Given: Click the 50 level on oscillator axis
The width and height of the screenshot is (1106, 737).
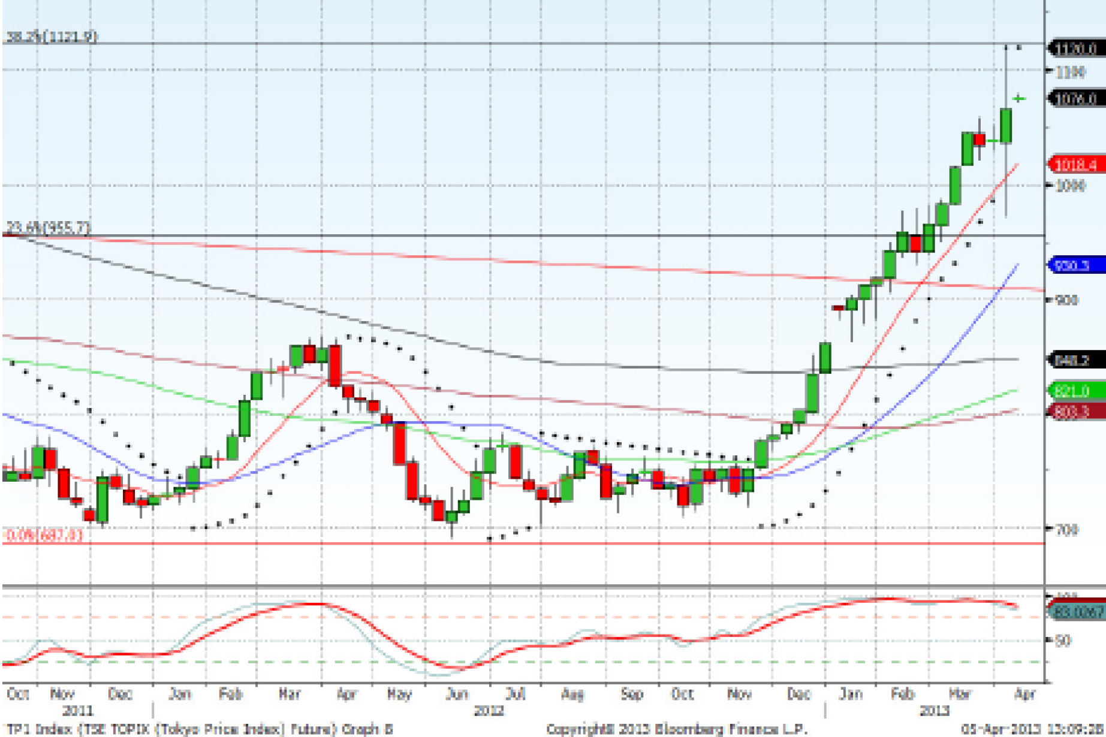Looking at the screenshot, I should [x=1062, y=641].
